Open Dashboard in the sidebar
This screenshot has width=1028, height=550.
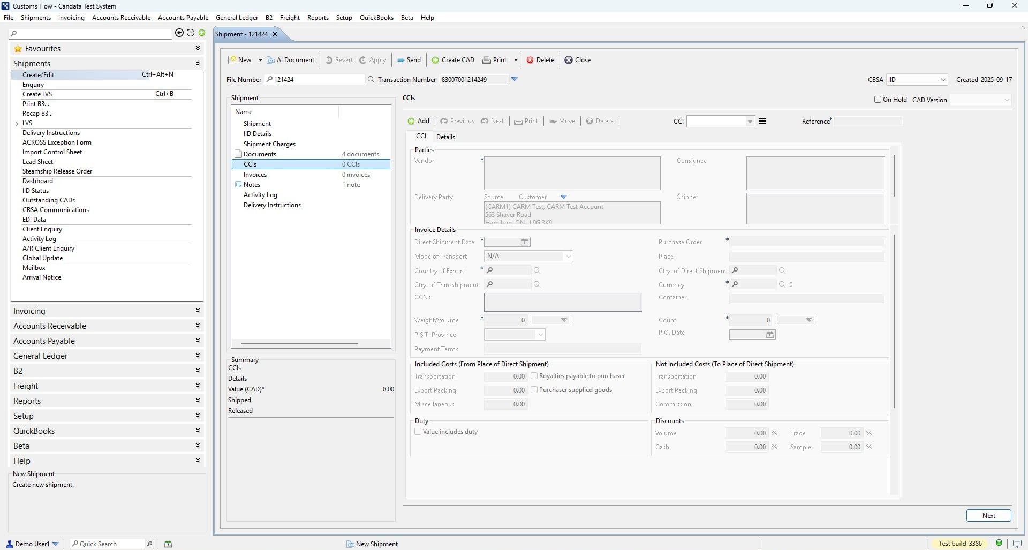click(x=37, y=181)
